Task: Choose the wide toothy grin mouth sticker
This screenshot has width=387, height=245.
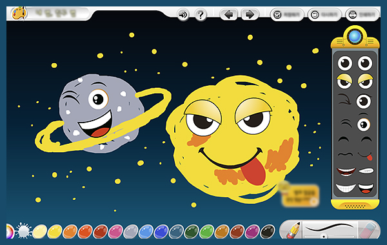Action: pos(346,188)
